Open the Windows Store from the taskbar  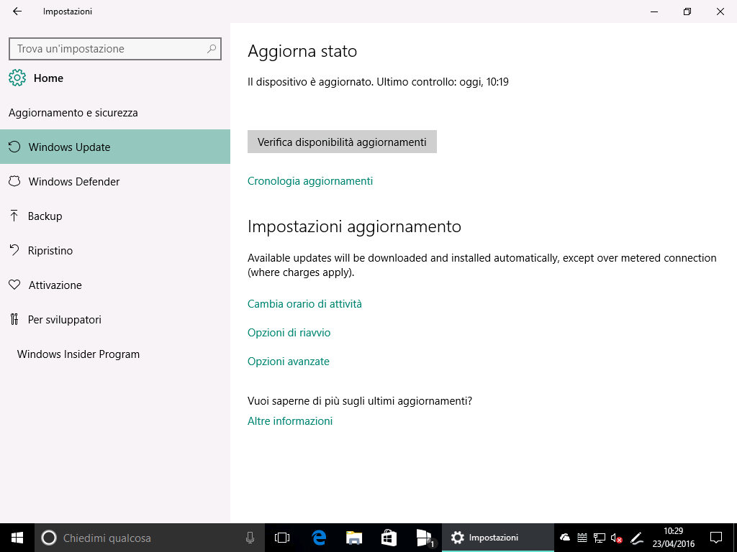pyautogui.click(x=389, y=538)
